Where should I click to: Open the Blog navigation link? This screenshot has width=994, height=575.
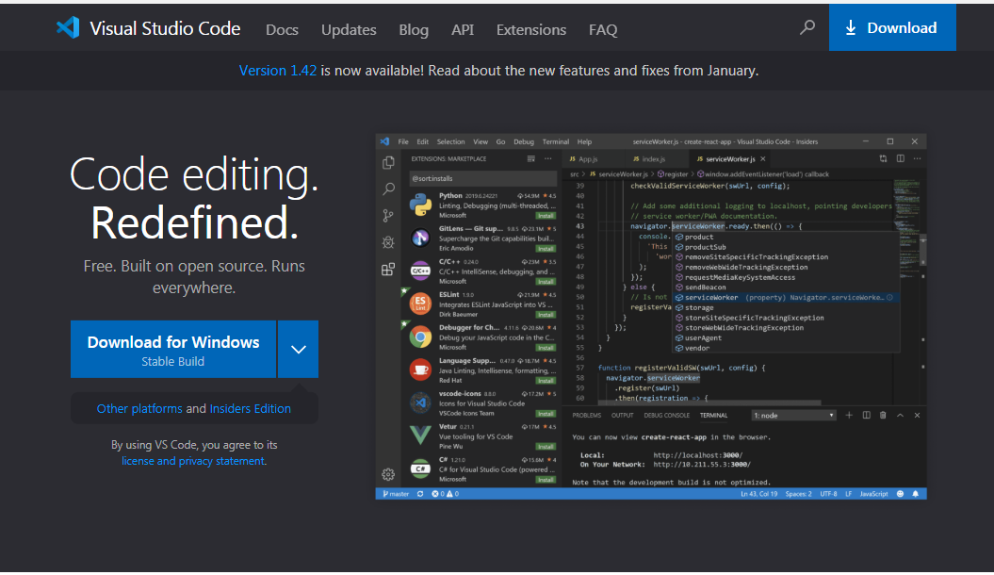[414, 29]
